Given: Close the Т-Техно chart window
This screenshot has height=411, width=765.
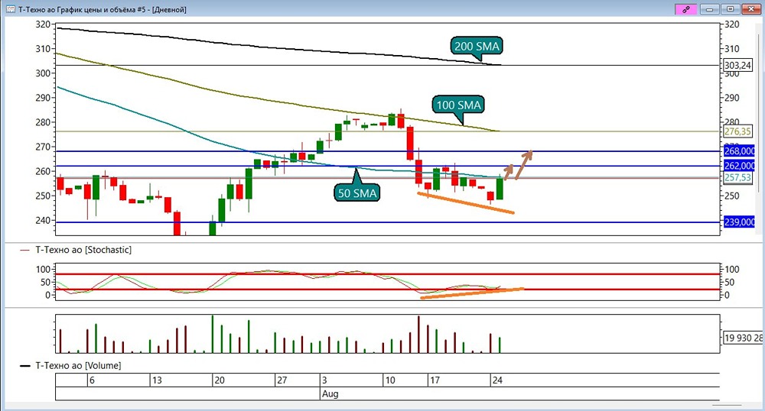Looking at the screenshot, I should [751, 9].
